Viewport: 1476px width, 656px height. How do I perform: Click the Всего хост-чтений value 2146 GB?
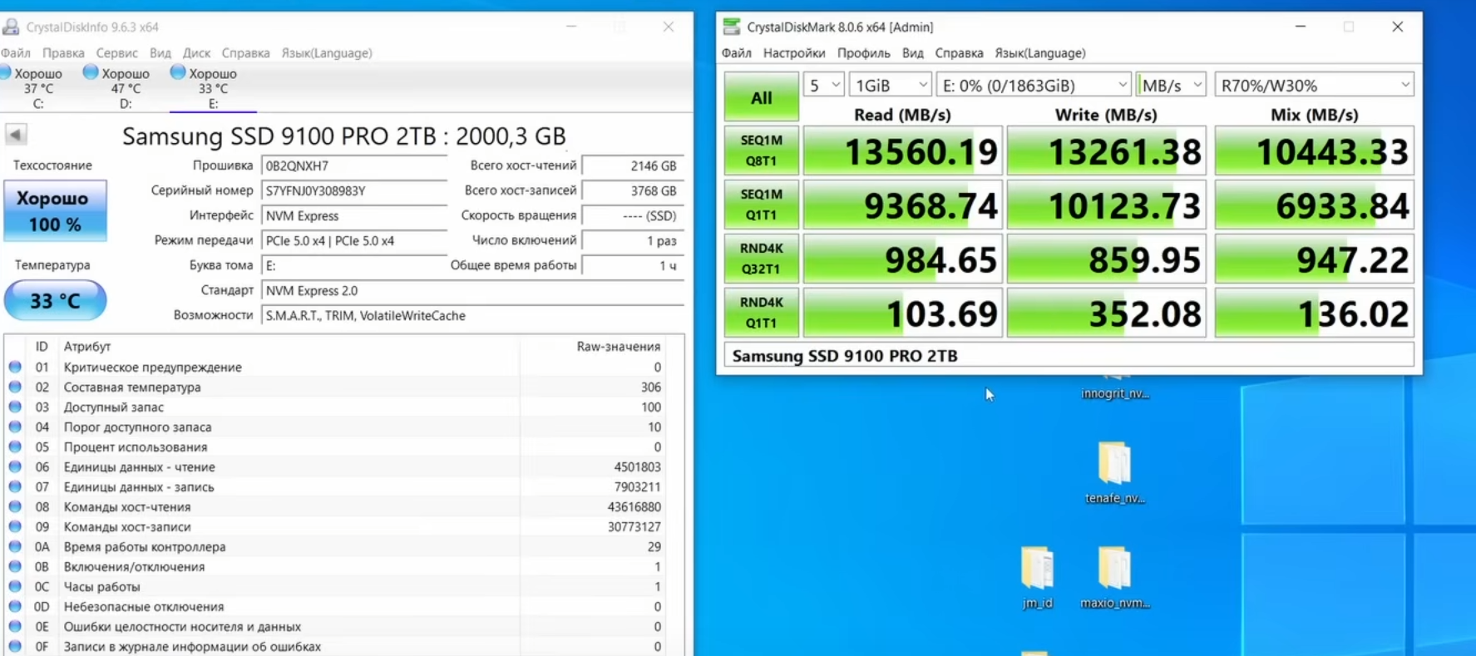click(x=632, y=165)
